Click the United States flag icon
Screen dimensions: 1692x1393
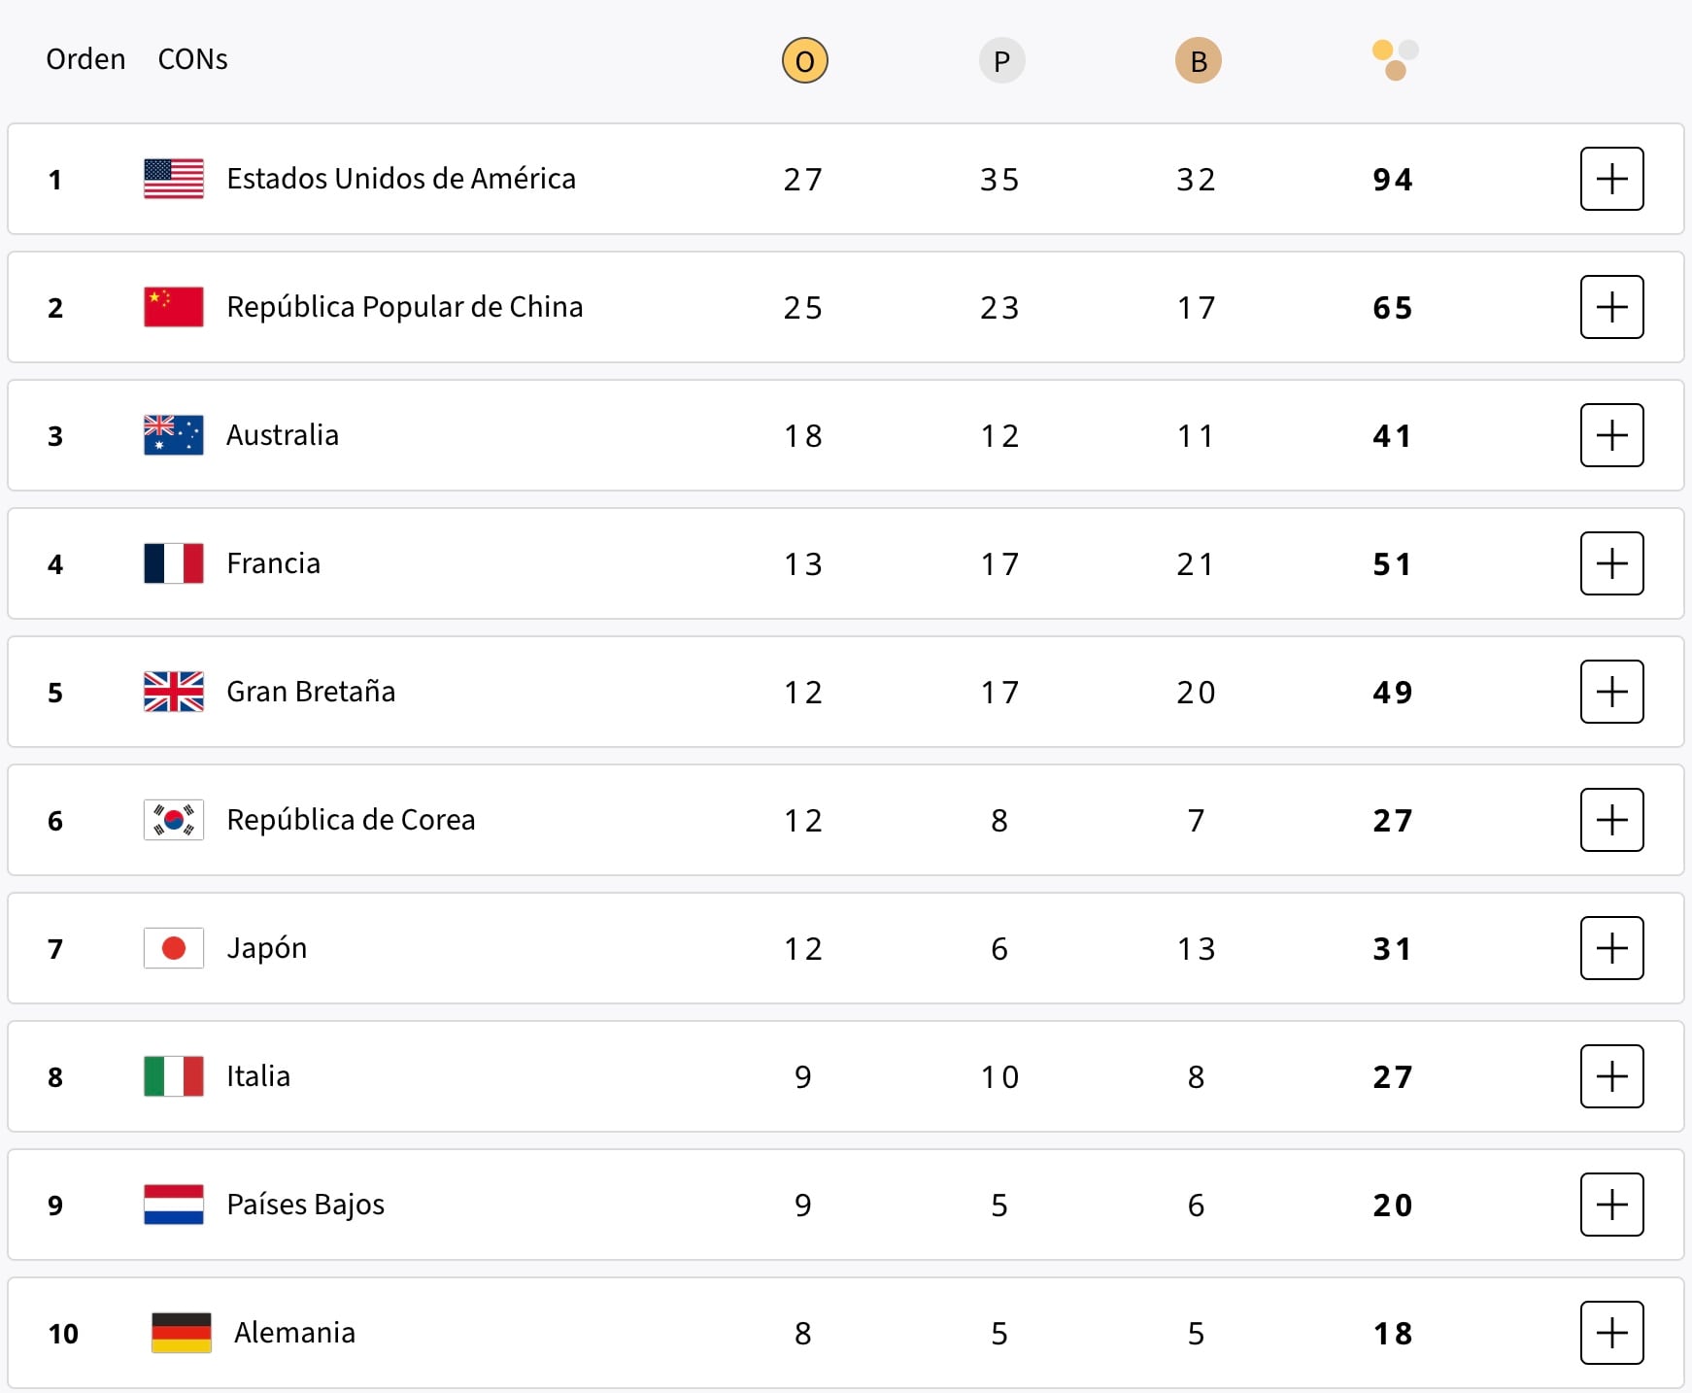click(174, 179)
